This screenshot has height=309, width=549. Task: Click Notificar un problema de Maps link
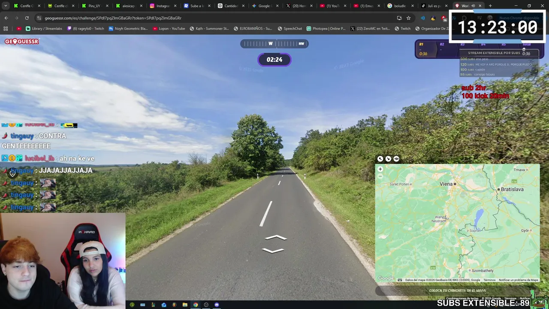pos(518,280)
